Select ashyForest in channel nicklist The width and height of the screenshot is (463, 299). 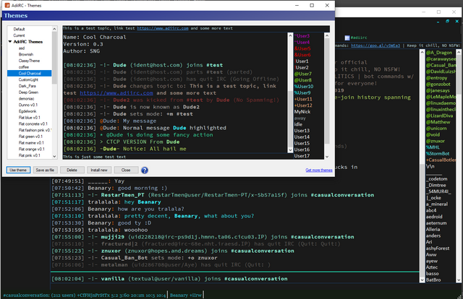[x=438, y=248]
